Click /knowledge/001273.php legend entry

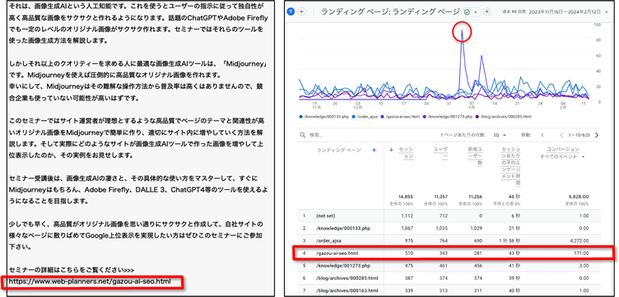(x=447, y=117)
